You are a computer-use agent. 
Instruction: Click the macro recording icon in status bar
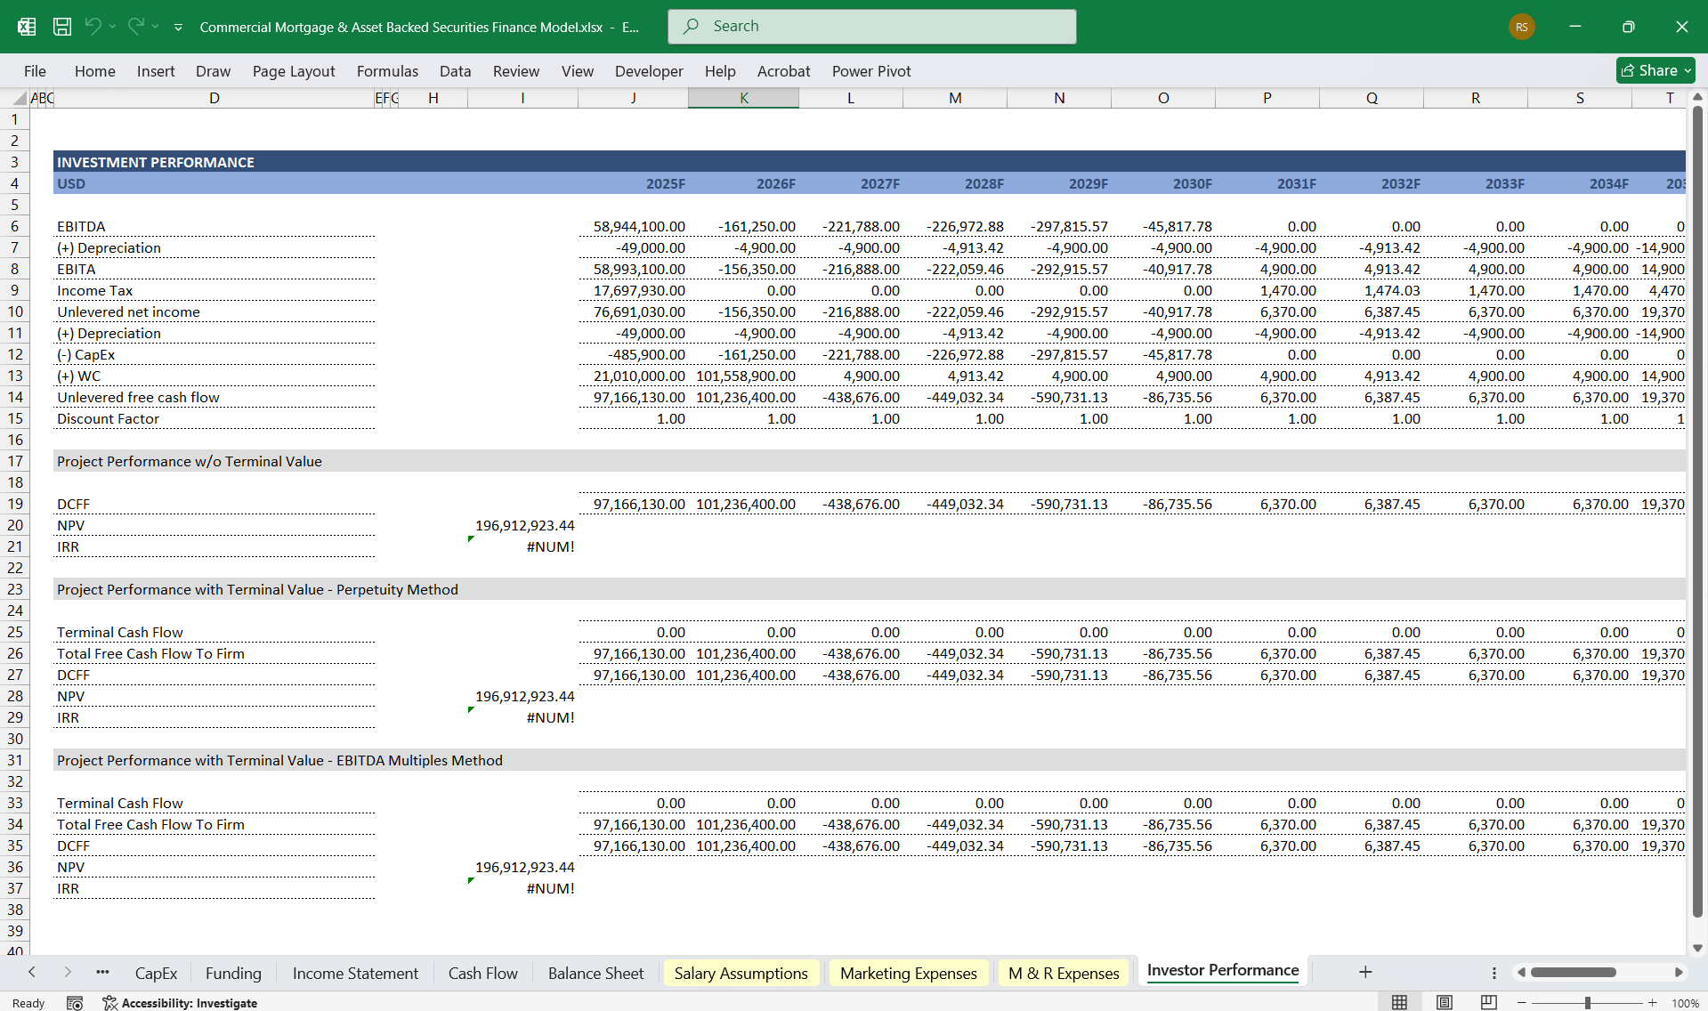point(75,1002)
